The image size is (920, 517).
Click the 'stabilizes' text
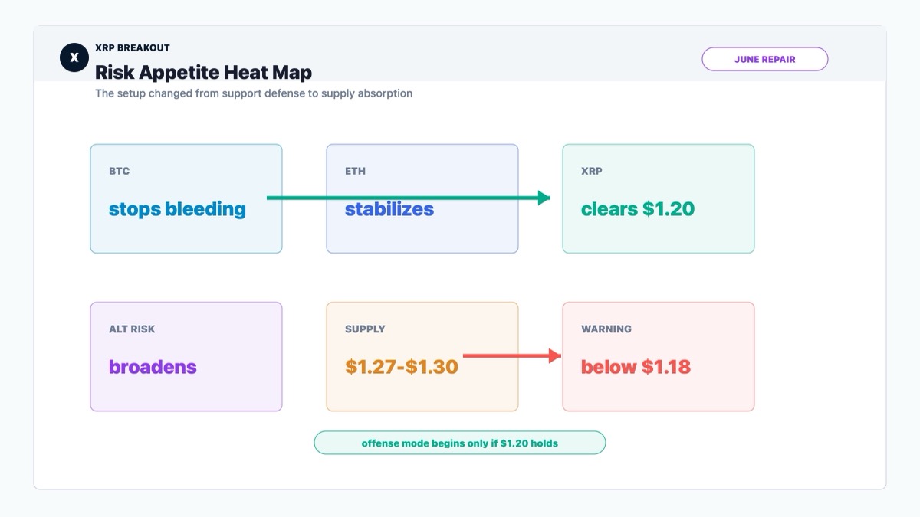[x=389, y=209]
